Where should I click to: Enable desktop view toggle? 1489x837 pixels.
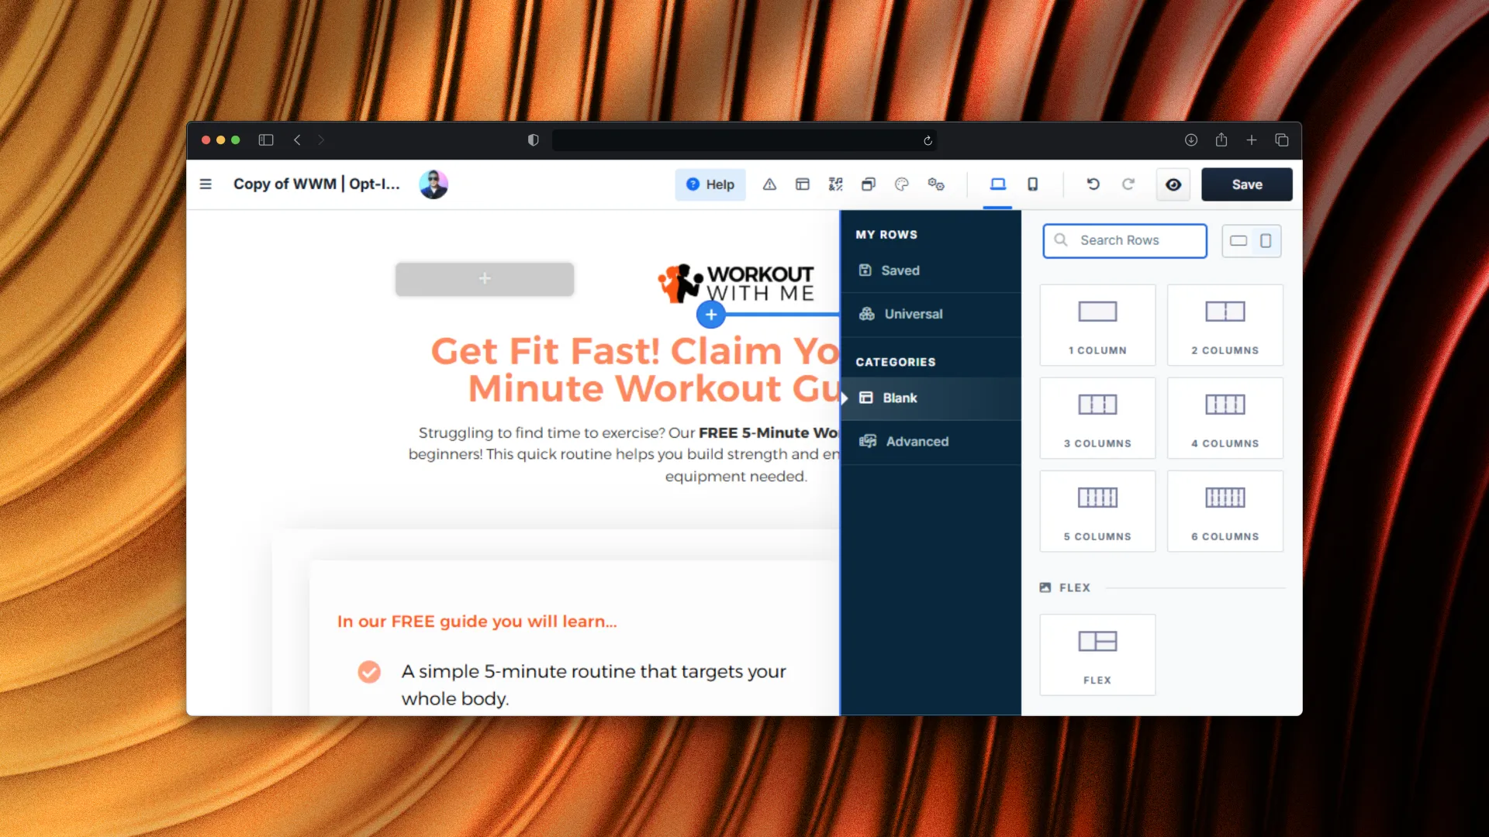(x=998, y=184)
